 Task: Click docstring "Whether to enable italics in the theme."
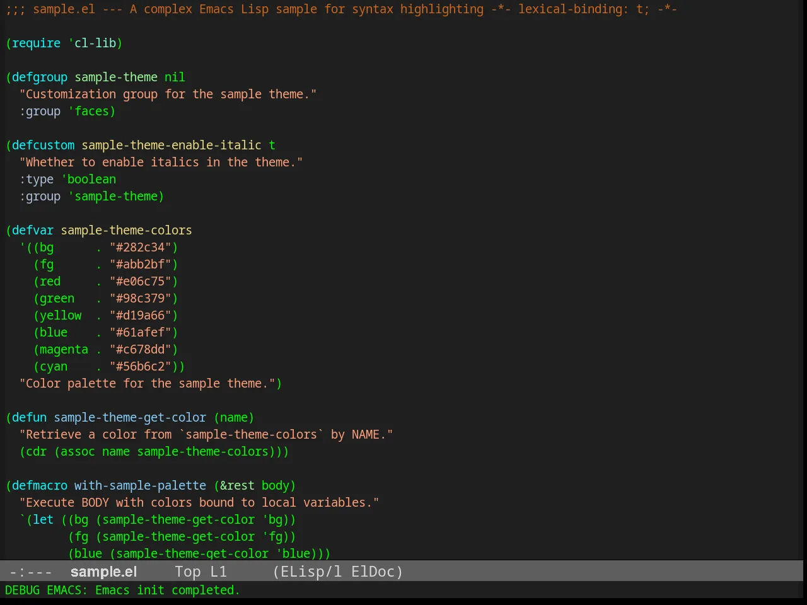point(161,162)
